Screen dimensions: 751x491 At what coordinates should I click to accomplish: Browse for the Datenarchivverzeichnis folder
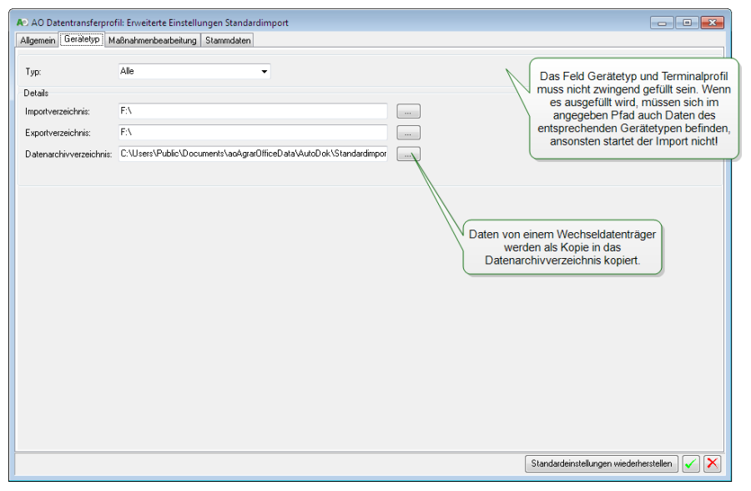pyautogui.click(x=408, y=154)
